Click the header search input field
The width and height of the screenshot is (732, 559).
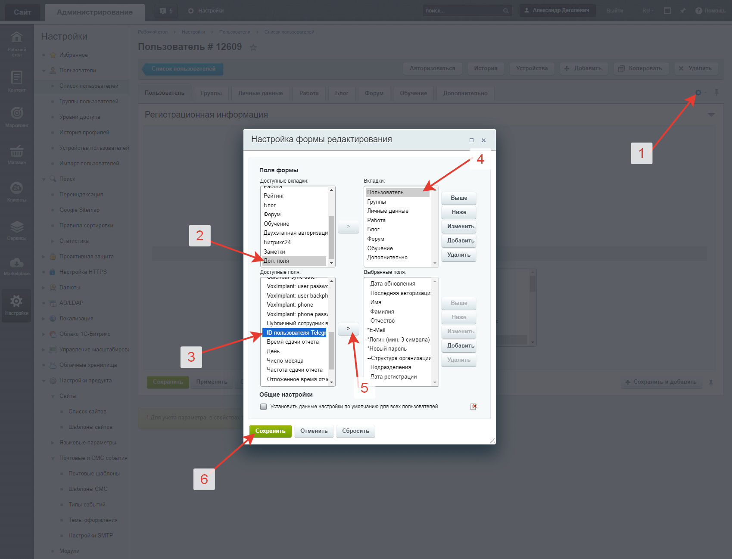[463, 11]
